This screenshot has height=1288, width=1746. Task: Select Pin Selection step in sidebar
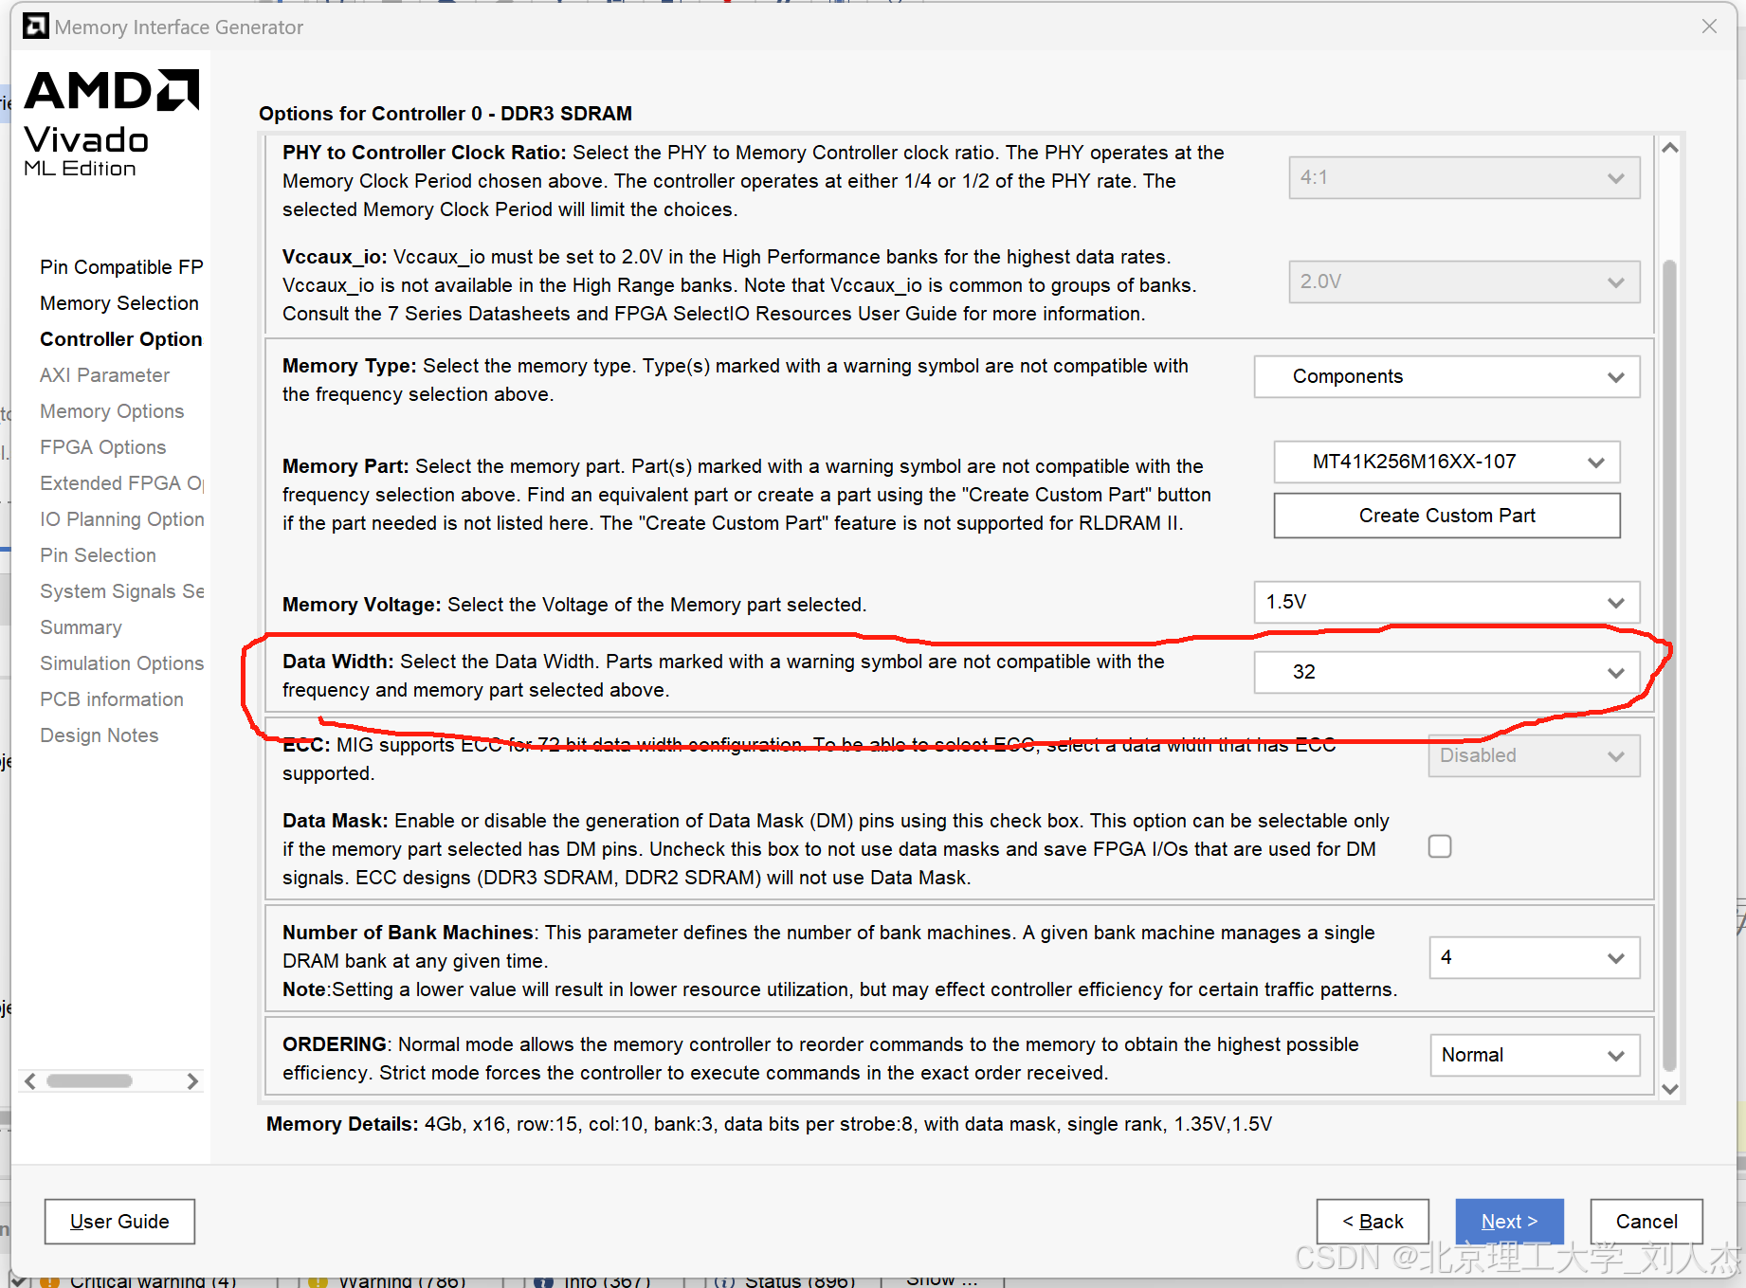(x=98, y=555)
